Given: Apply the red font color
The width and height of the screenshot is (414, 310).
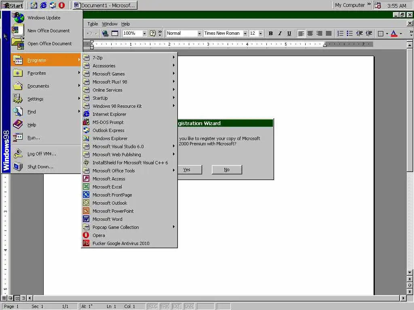Looking at the screenshot, I should click(394, 34).
